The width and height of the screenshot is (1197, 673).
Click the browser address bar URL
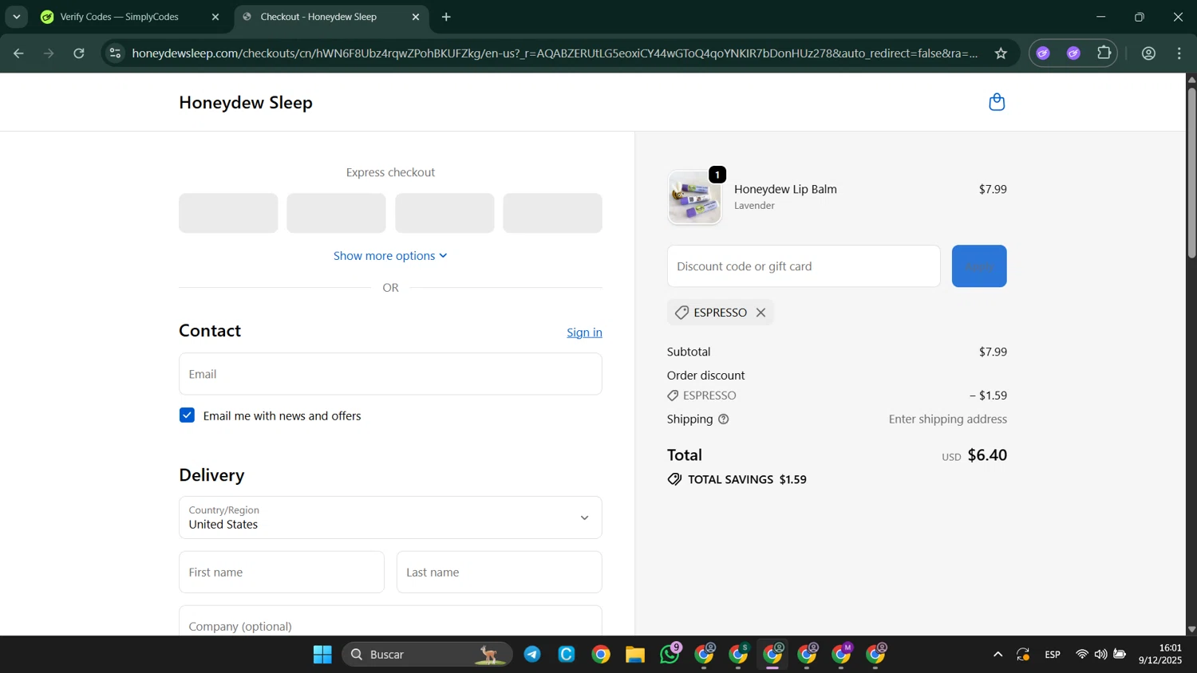555,53
